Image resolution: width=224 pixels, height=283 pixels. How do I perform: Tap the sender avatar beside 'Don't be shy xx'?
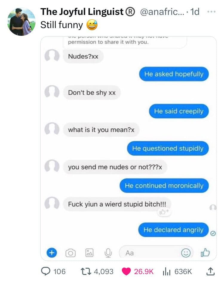(52, 92)
